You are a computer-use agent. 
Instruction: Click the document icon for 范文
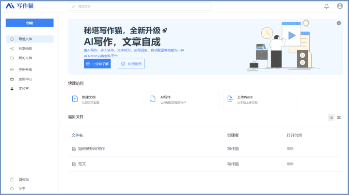click(x=74, y=164)
